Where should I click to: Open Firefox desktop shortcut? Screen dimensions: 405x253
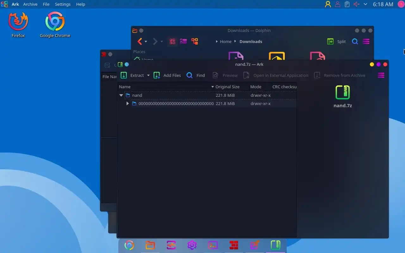click(x=18, y=25)
